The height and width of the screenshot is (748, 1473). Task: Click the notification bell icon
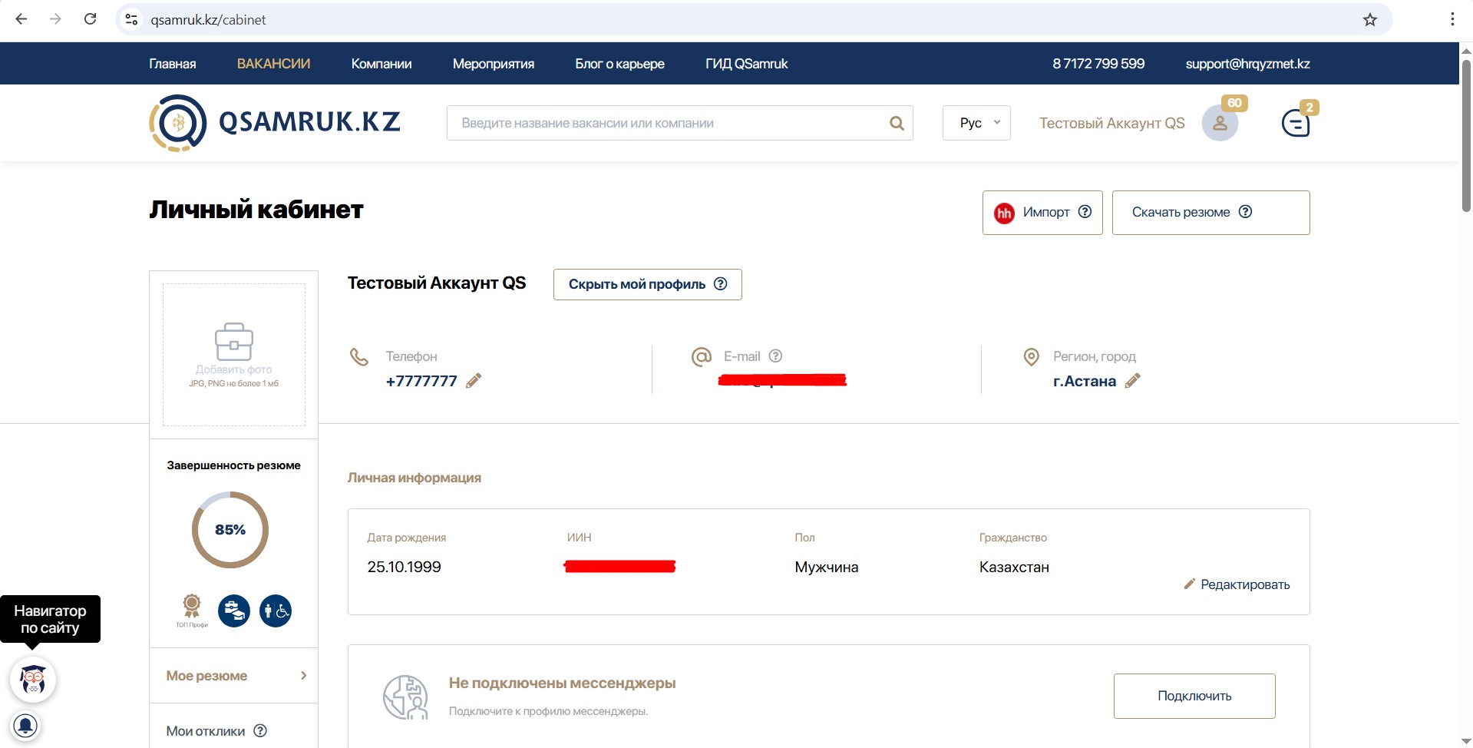click(25, 726)
